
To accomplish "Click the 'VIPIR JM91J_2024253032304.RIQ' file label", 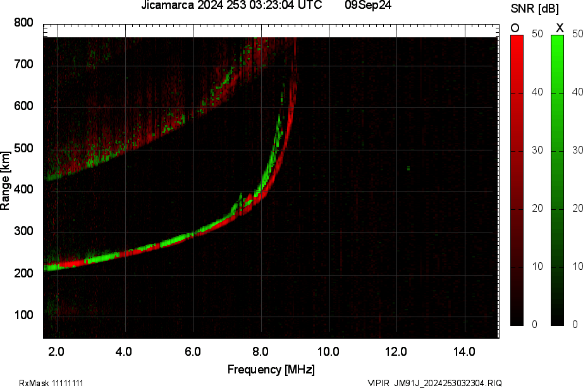I will coord(434,383).
